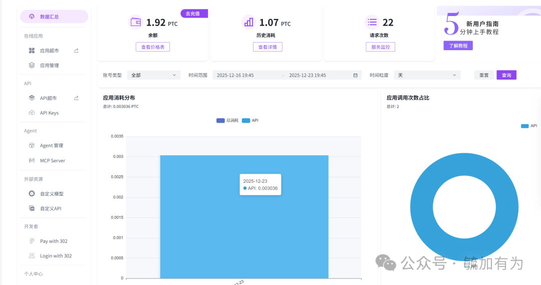Click the 1.07 PTC consumption value
The width and height of the screenshot is (541, 285).
point(275,23)
